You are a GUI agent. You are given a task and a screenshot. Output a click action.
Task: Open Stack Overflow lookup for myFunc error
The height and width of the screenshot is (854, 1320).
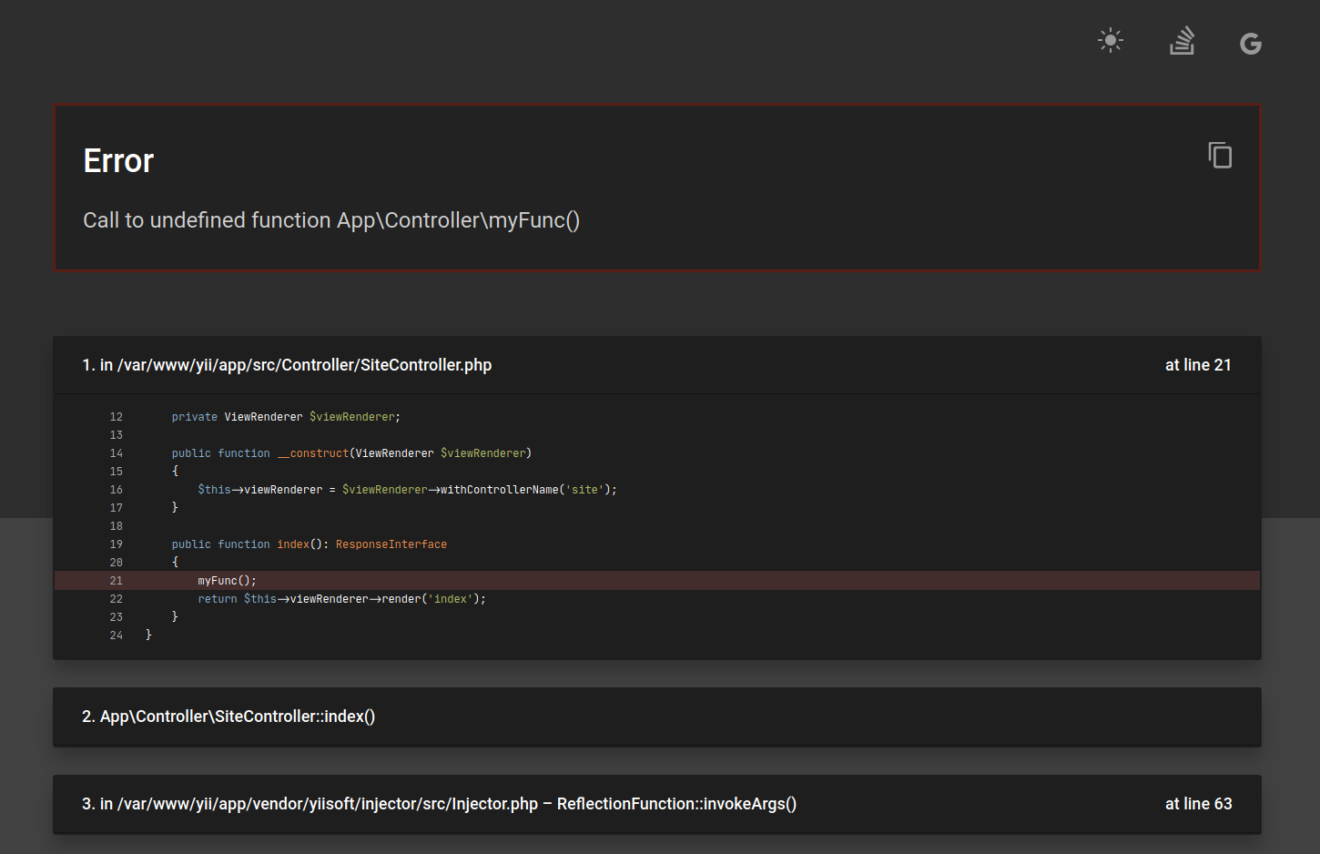click(x=1181, y=40)
